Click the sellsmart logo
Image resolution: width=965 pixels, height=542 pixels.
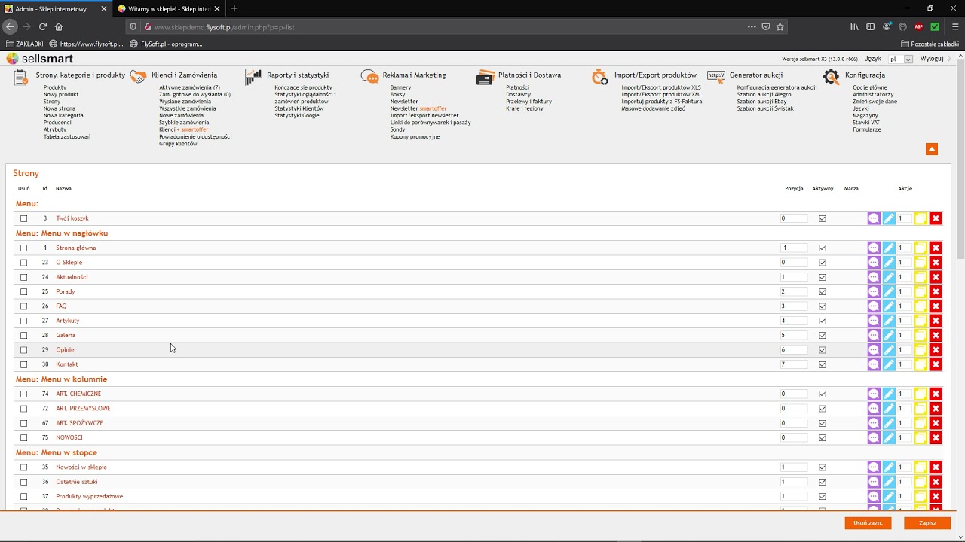click(39, 59)
